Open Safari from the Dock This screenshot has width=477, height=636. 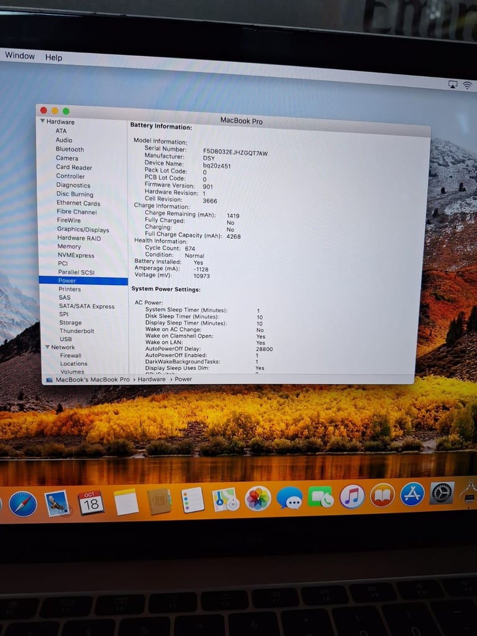[23, 504]
